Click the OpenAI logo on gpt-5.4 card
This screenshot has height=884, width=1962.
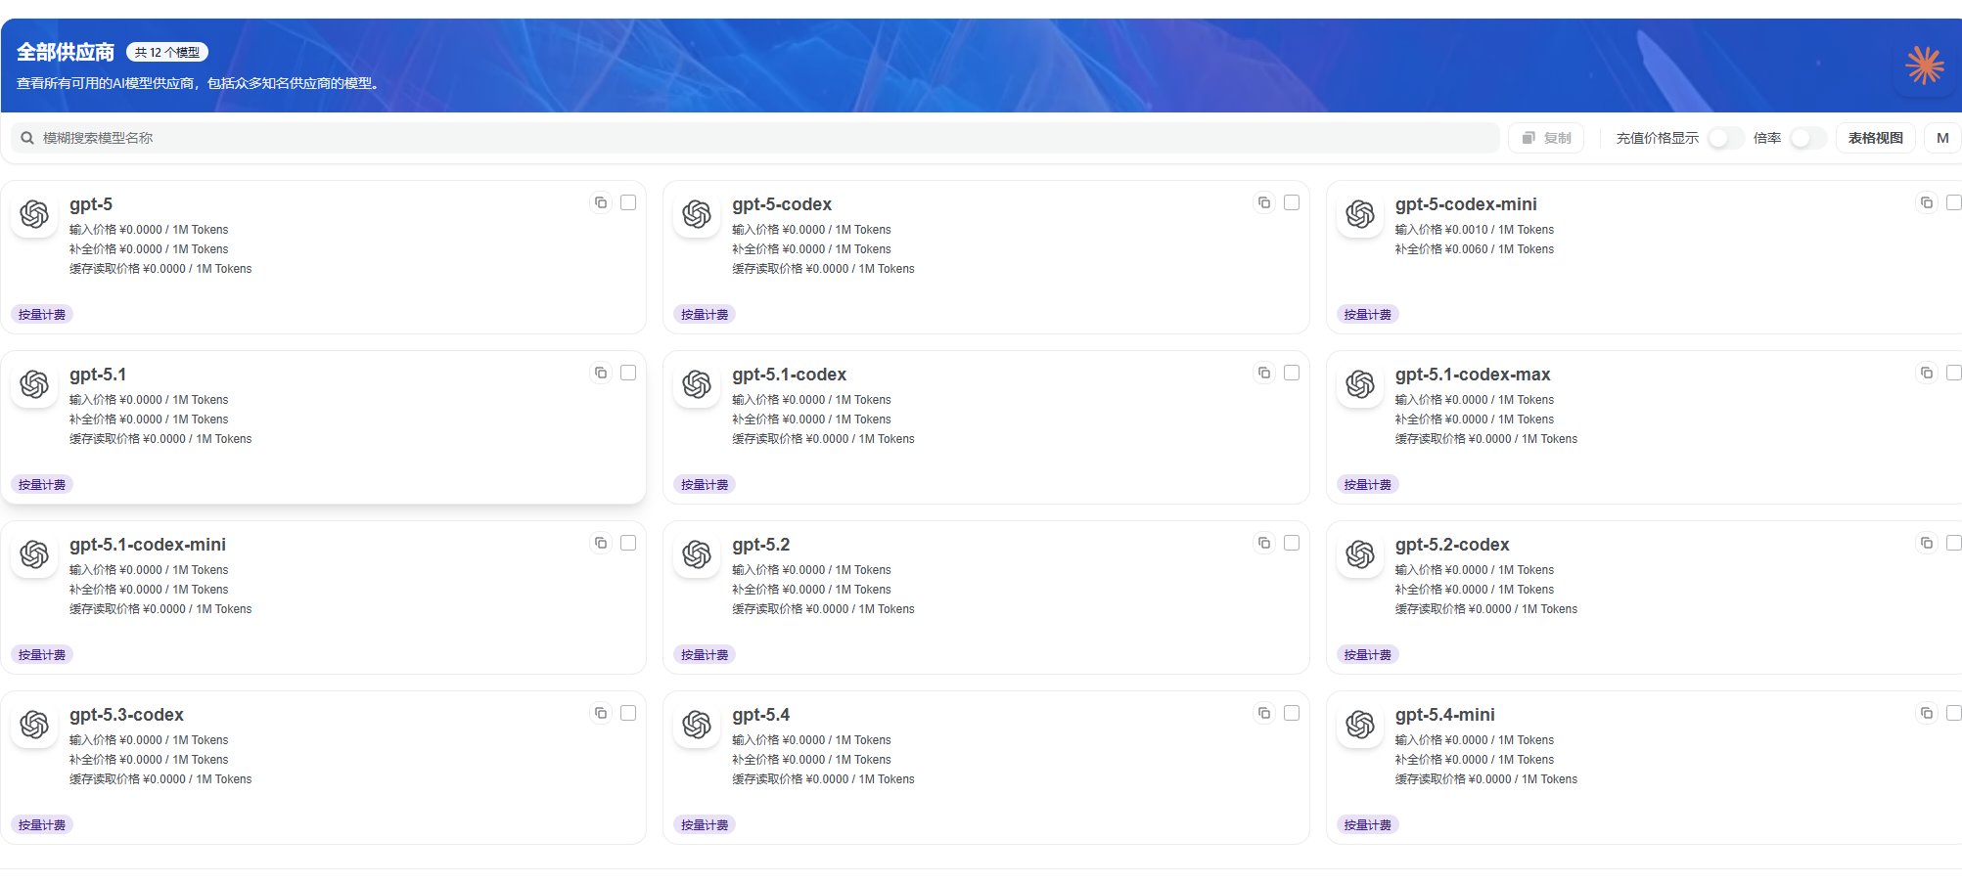tap(697, 725)
